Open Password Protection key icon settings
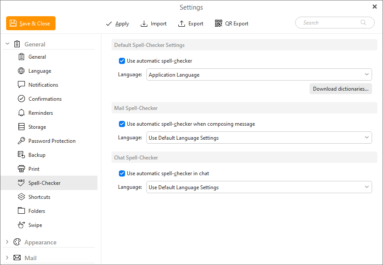The width and height of the screenshot is (383, 265). 21,141
